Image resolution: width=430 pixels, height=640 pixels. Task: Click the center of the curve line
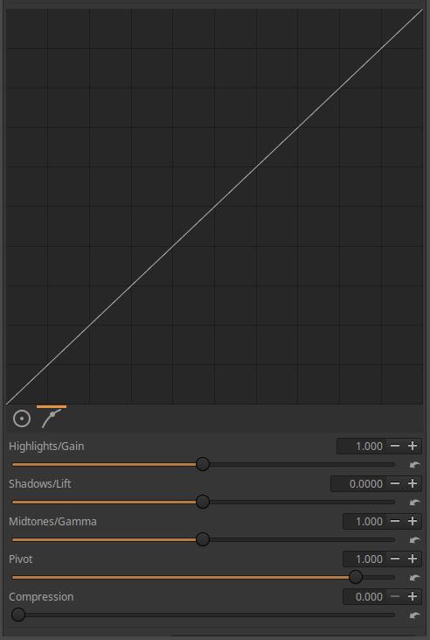(x=214, y=207)
